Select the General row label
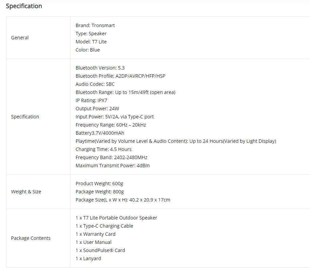The image size is (310, 268). (20, 38)
